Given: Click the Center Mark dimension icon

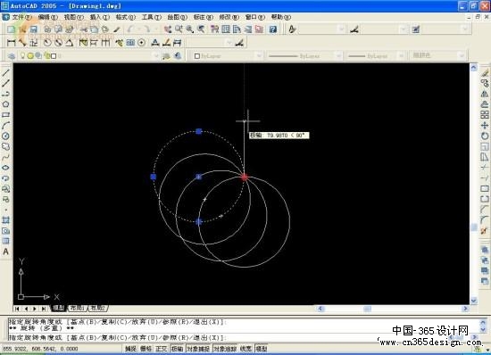Looking at the screenshot, I should pyautogui.click(x=142, y=43).
